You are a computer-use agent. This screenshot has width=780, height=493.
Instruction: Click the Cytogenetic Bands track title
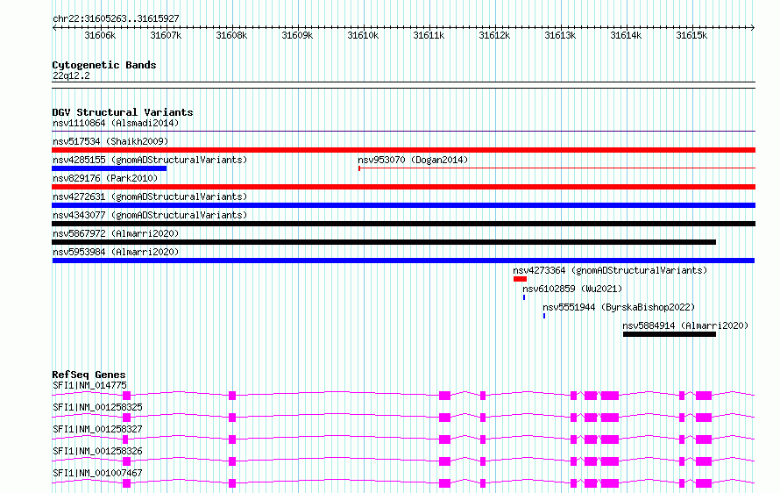(x=104, y=65)
